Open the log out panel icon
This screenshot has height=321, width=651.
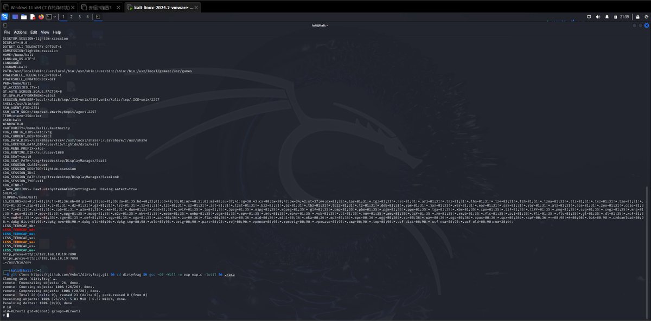[646, 17]
